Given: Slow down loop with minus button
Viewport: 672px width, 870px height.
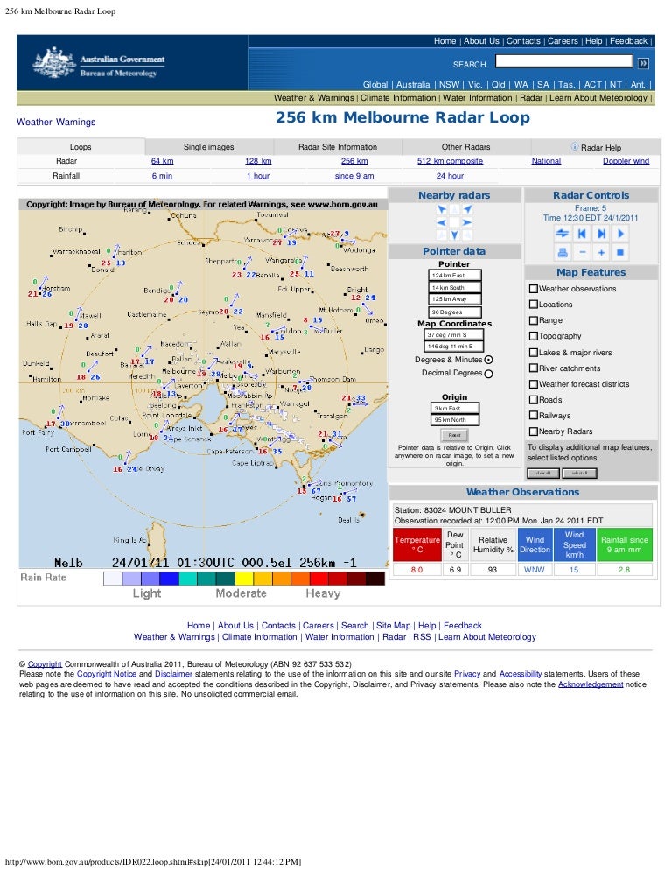Looking at the screenshot, I should [x=582, y=252].
